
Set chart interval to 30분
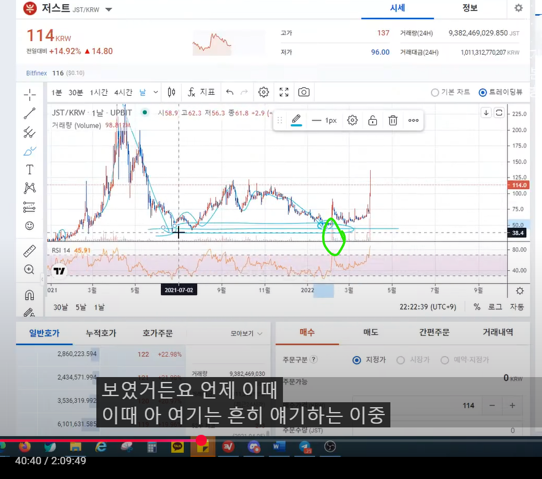(75, 93)
